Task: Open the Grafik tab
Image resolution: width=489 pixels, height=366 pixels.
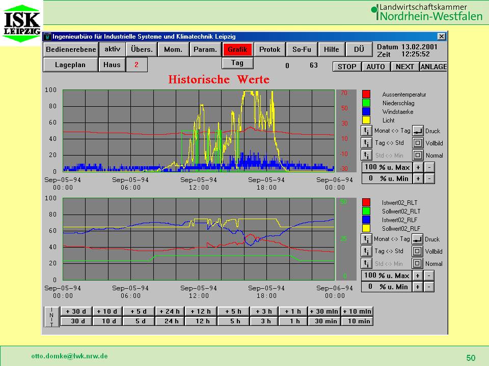Action: coord(237,49)
